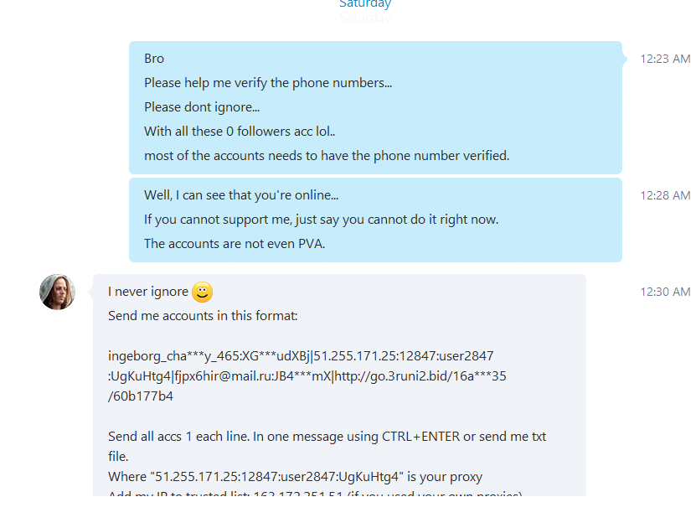
Task: Click the 'Please dont ignore...' message line
Action: click(202, 107)
